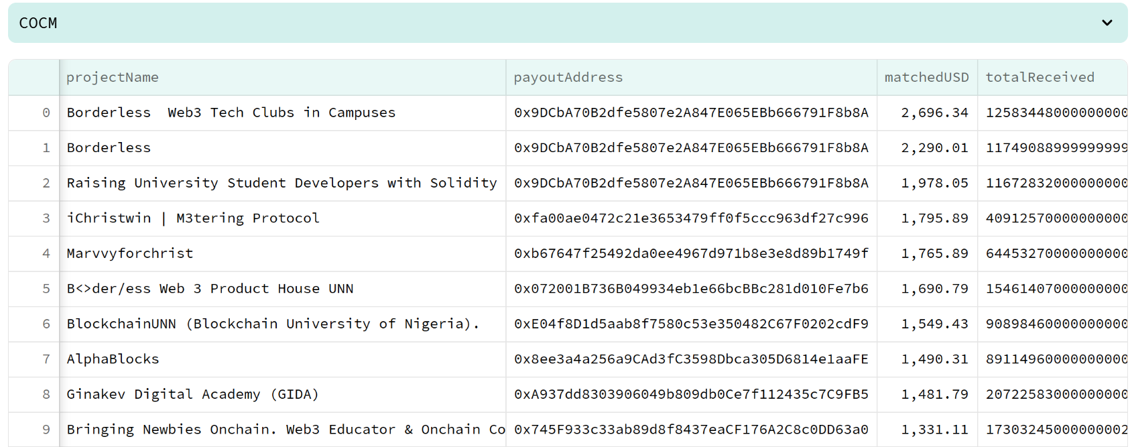The image size is (1130, 447).
Task: Click Ginakev Digital Academy (GIDA) cell
Action: click(282, 394)
